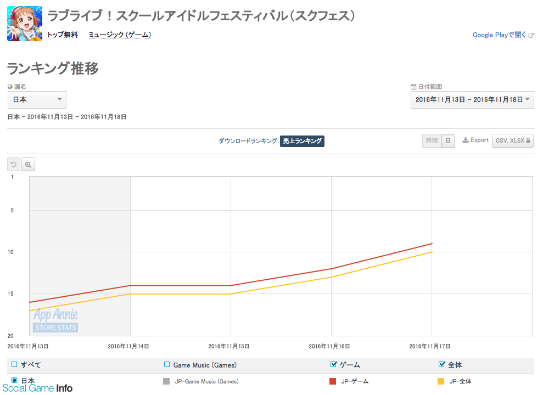The height and width of the screenshot is (395, 543).
Task: Open the app in Google Play link
Action: click(500, 35)
